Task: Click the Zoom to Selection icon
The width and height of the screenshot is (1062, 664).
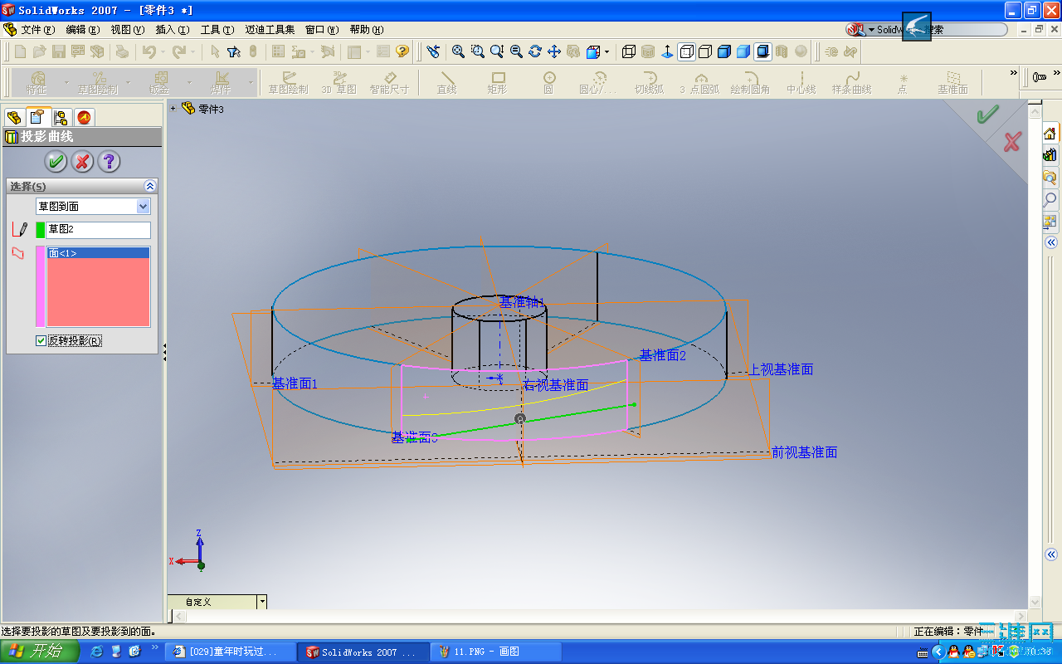Action: pyautogui.click(x=515, y=51)
